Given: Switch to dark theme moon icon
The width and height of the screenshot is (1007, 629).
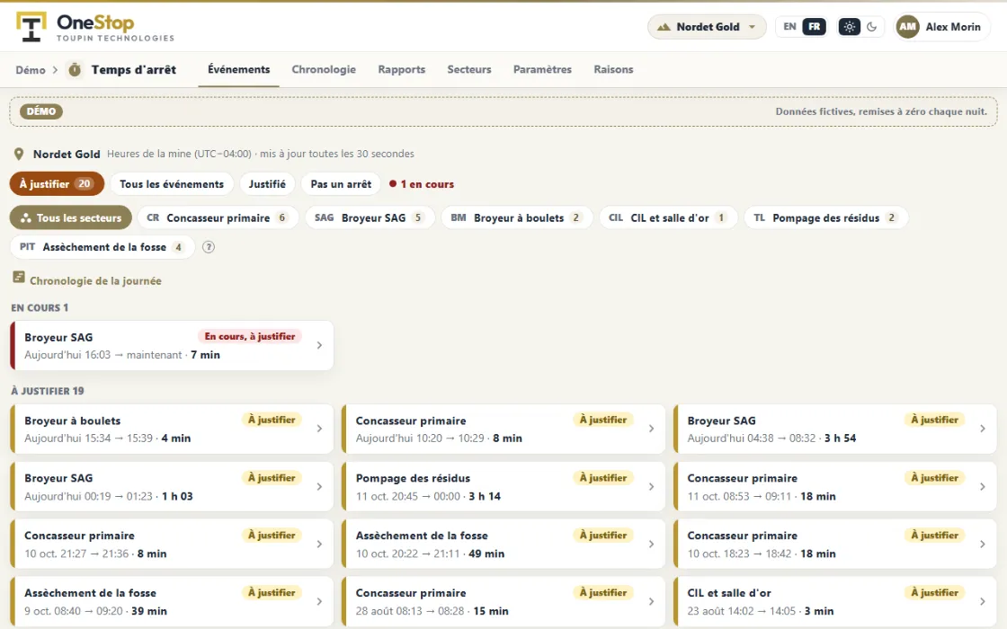Looking at the screenshot, I should tap(871, 27).
